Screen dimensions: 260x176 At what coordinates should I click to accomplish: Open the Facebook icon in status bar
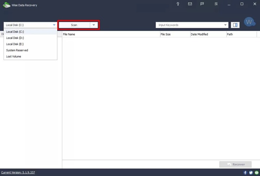[x=245, y=172]
